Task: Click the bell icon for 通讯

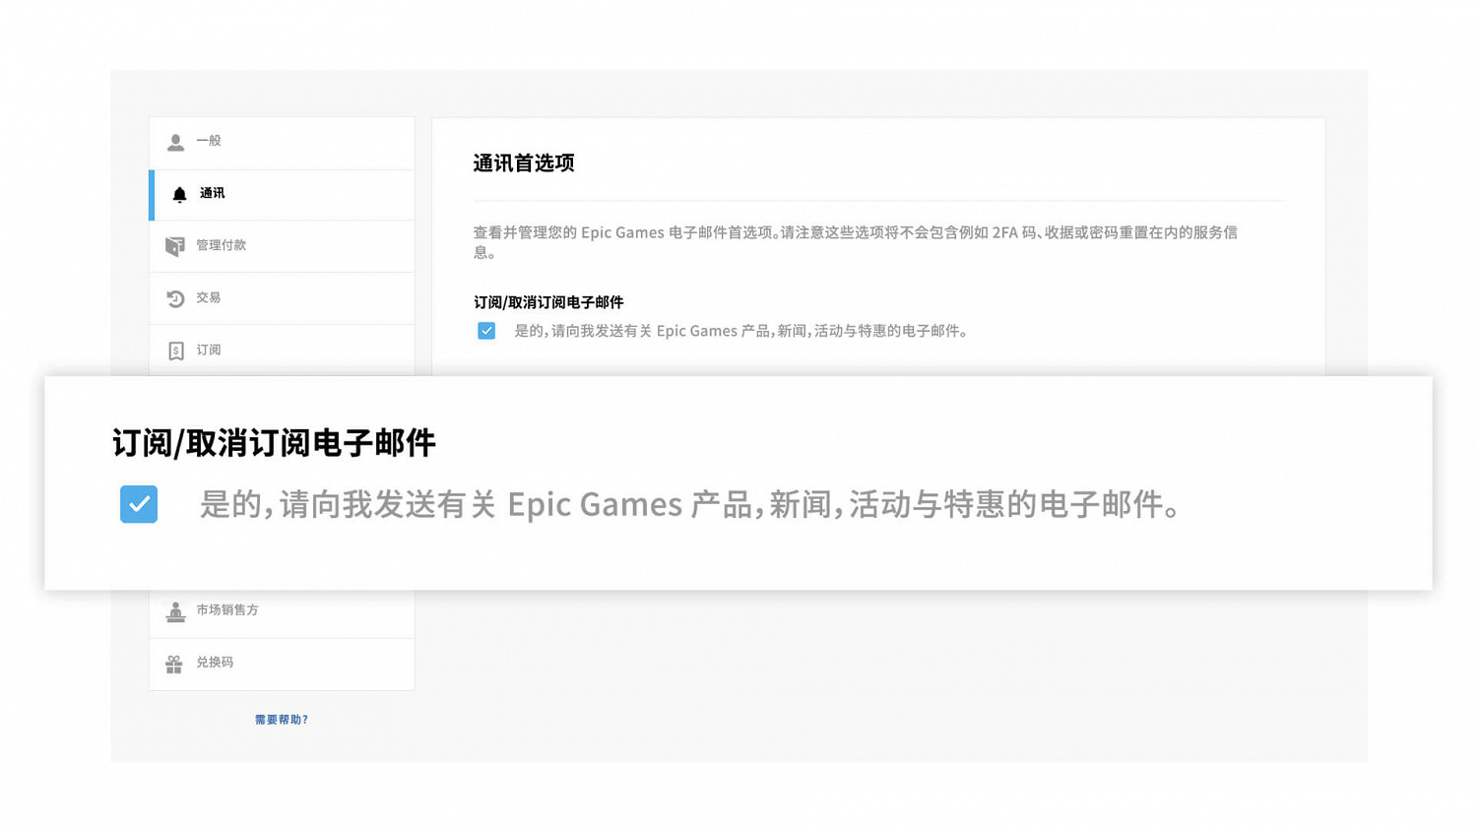Action: click(x=179, y=195)
